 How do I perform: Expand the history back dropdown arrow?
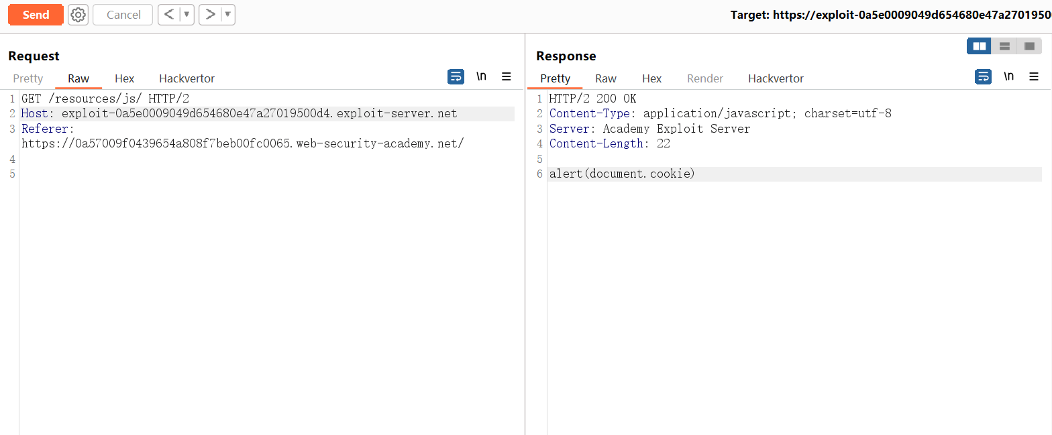click(x=187, y=15)
